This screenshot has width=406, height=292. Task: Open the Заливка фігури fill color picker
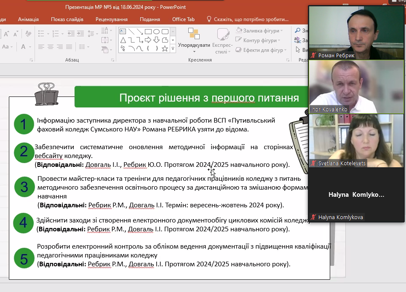point(260,31)
